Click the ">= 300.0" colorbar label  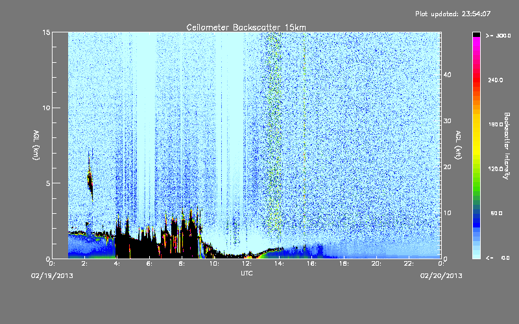coord(498,36)
